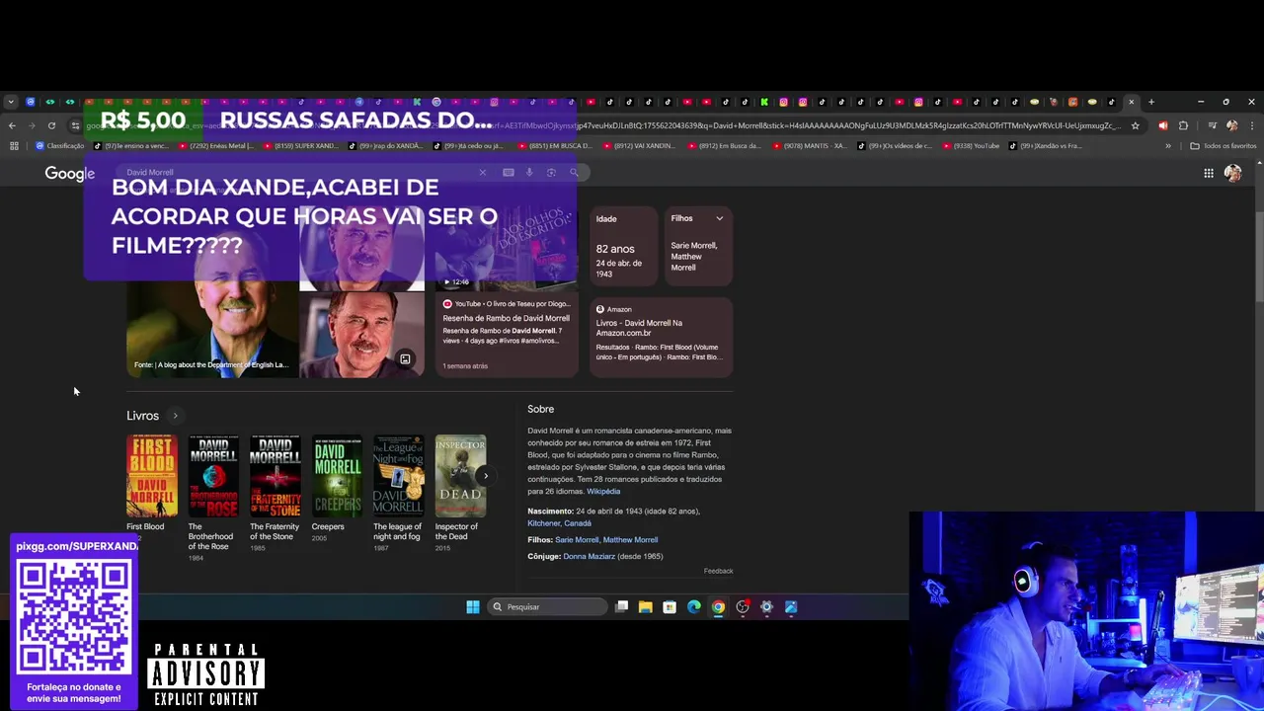
Task: Open OBS Studio from the taskbar
Action: coord(743,606)
